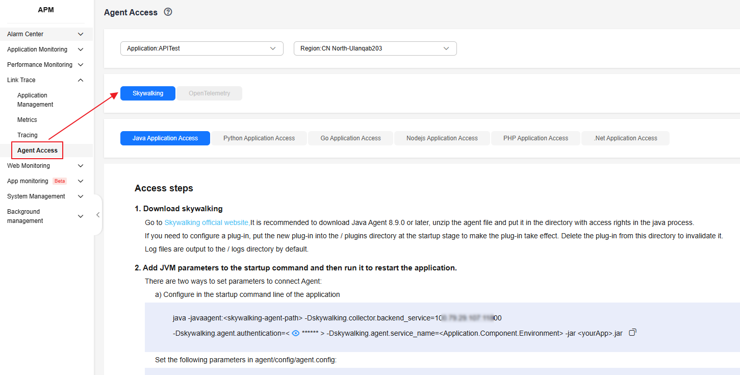Click 'Set the following parameters in agent/config/agent.config' text
Image resolution: width=740 pixels, height=375 pixels.
point(246,360)
